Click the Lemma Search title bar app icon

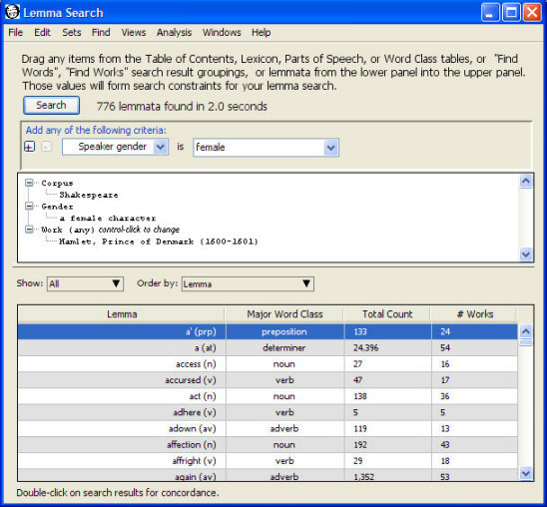click(12, 12)
